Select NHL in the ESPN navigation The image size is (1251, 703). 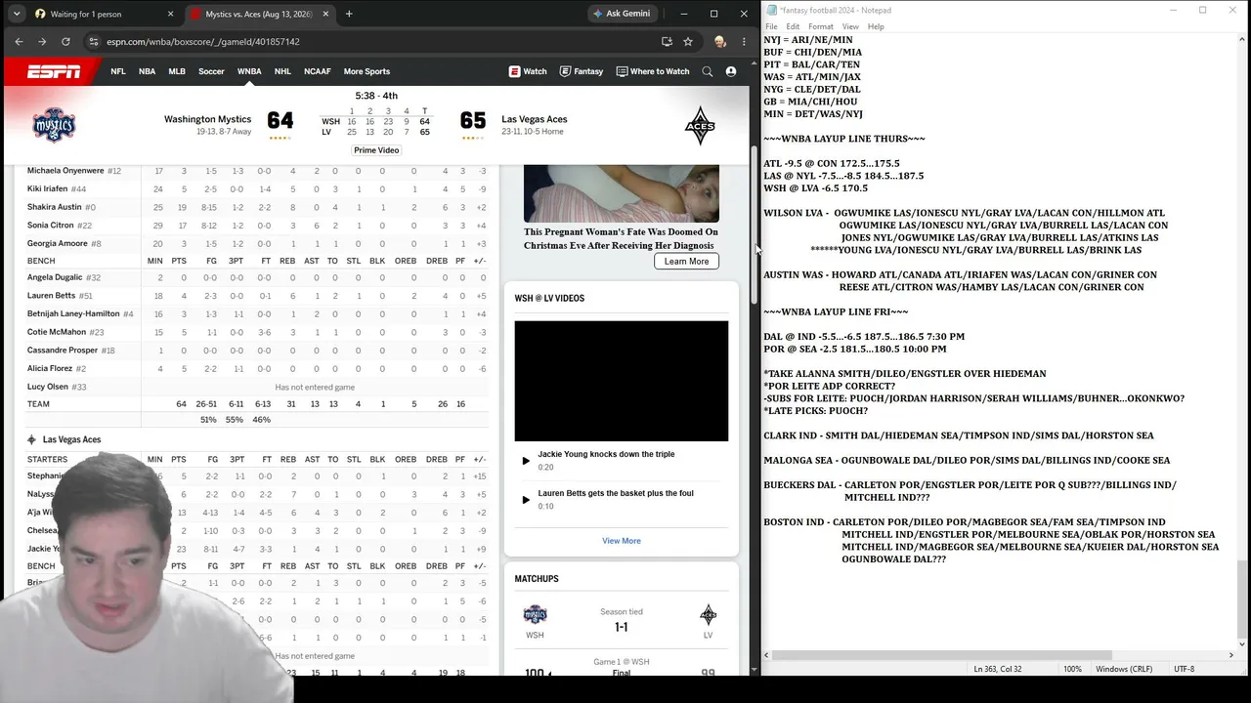[x=282, y=71]
